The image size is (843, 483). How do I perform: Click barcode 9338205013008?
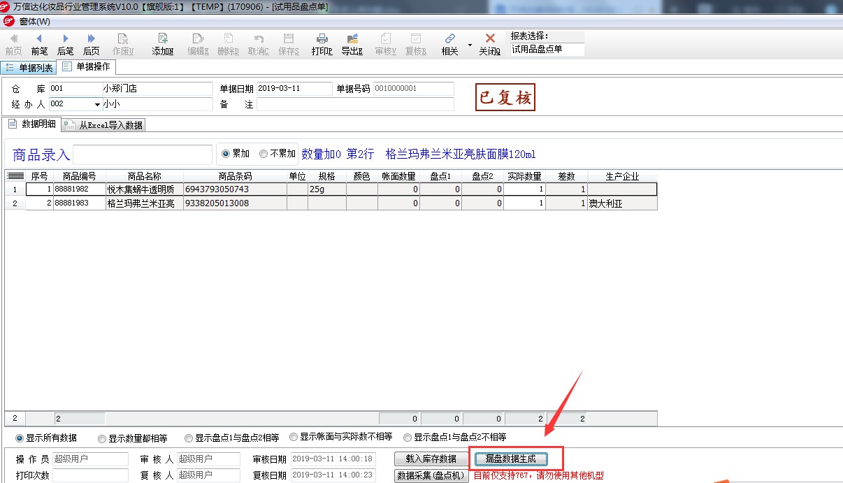(x=235, y=203)
